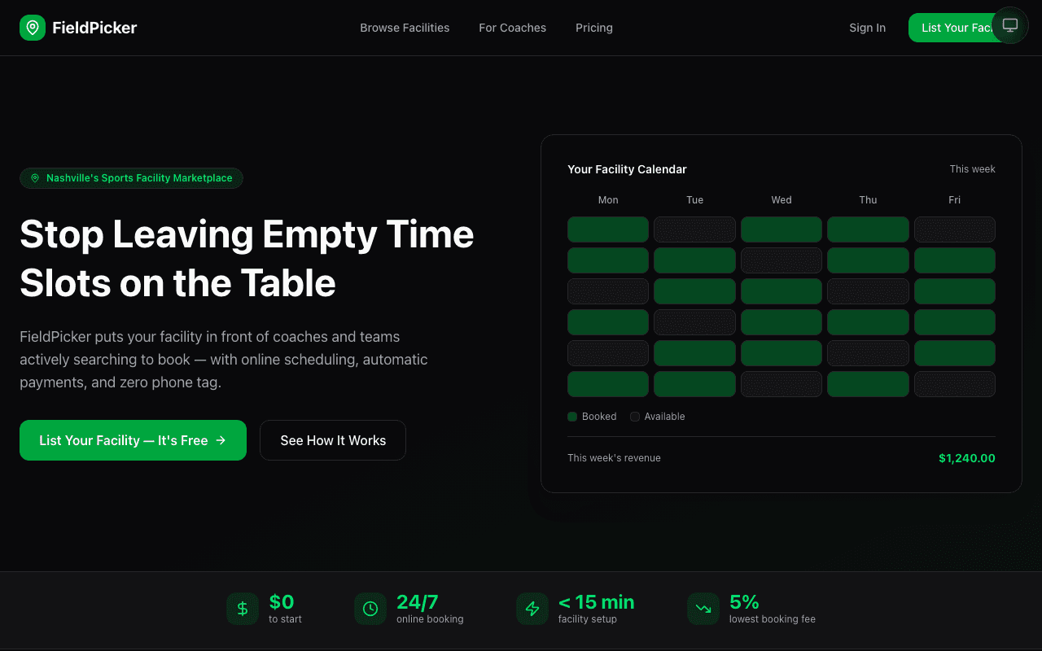
Task: Click the $1,240.00 revenue value
Action: [x=967, y=458]
